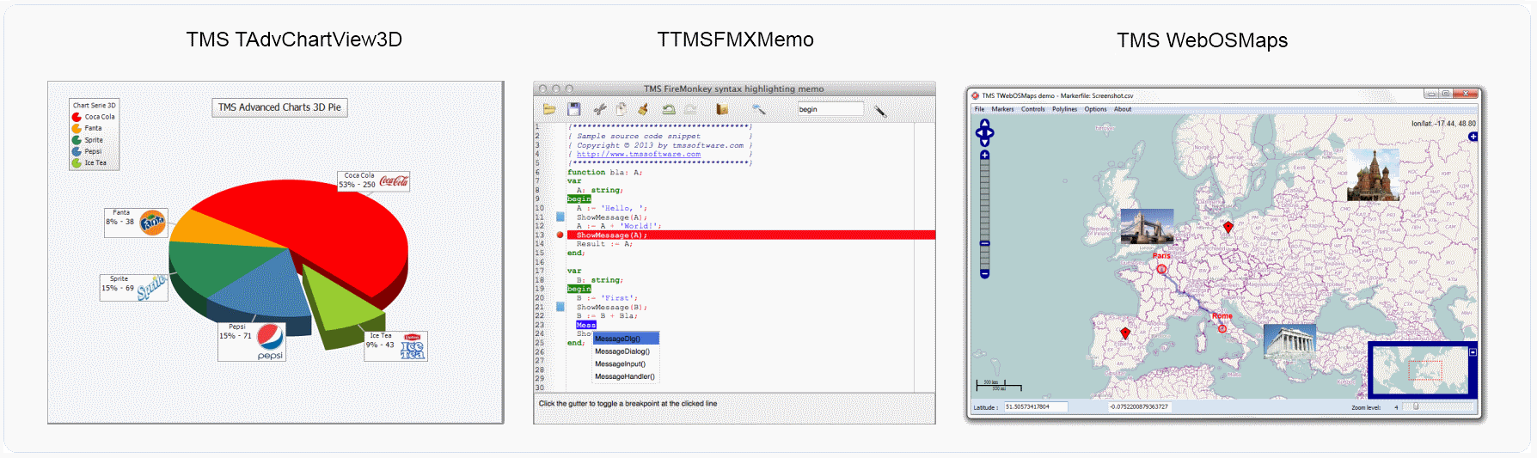The image size is (1537, 458).
Task: Click the Pepsi '15% - 71' label
Action: [252, 341]
